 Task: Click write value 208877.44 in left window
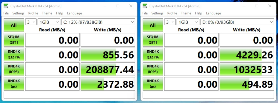coord(108,69)
